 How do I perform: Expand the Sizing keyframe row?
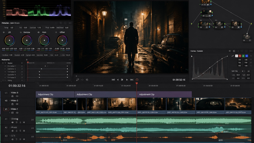5,80
